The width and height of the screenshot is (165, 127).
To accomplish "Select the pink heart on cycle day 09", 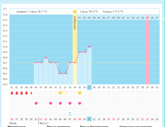I will point(51,103).
